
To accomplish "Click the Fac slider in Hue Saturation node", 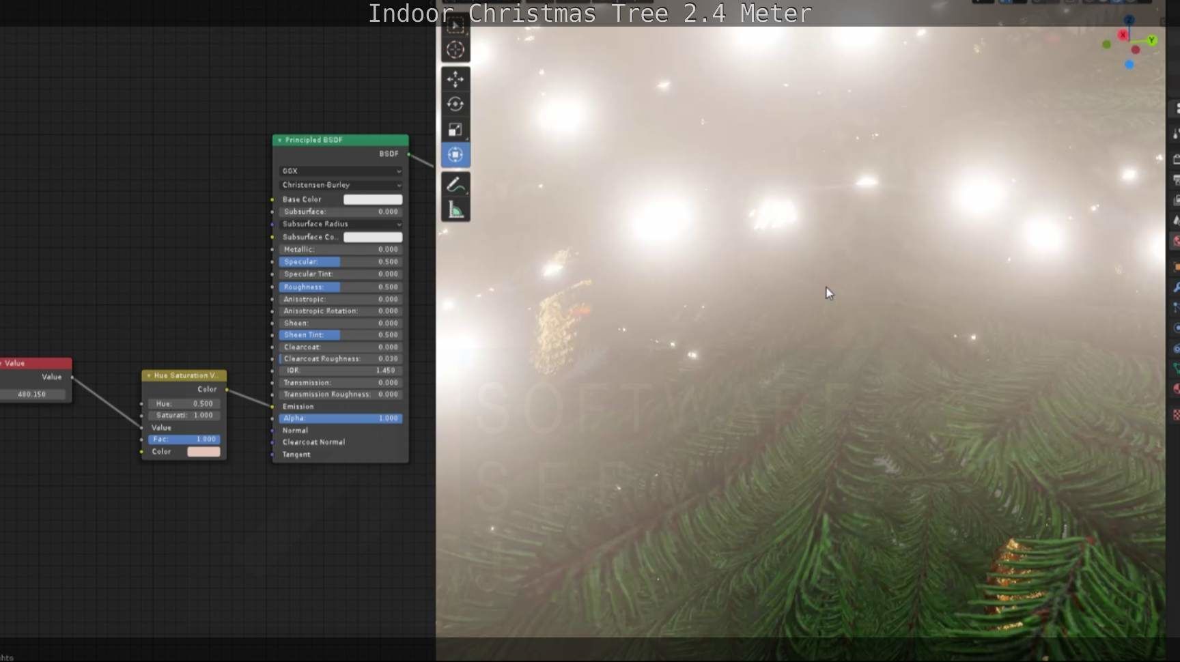I will [x=184, y=440].
